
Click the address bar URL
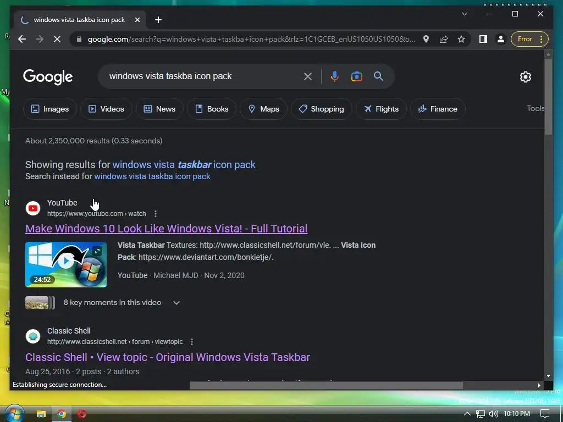[x=251, y=39]
